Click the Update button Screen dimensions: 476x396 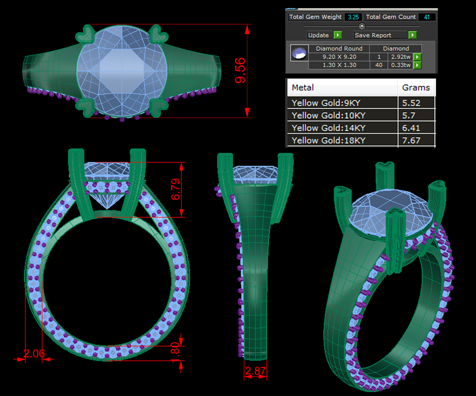[319, 35]
